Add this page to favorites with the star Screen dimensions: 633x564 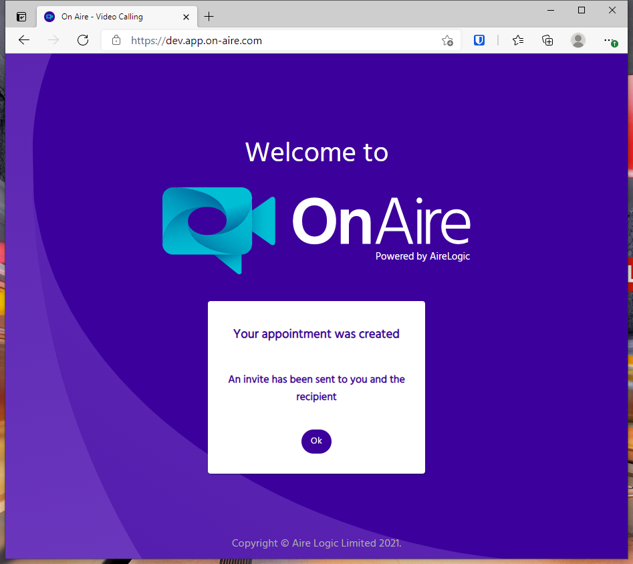click(447, 40)
